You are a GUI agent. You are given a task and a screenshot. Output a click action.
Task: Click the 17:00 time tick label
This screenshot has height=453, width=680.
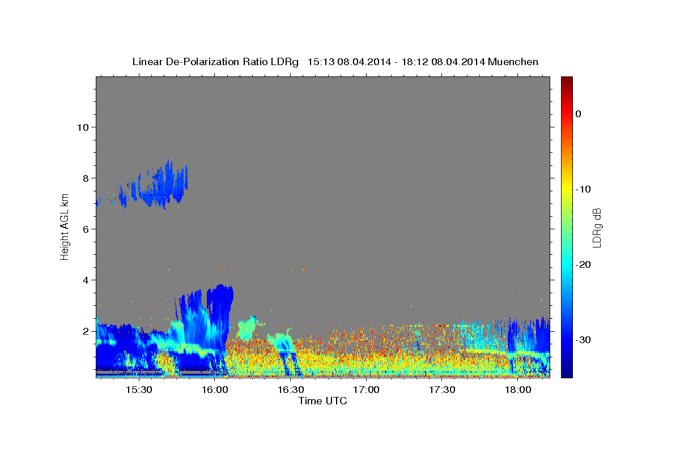click(367, 390)
